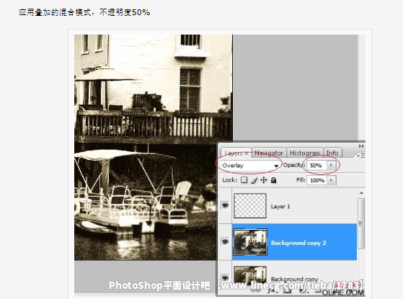
Task: Open the Opacity slider arrow
Action: pyautogui.click(x=332, y=165)
